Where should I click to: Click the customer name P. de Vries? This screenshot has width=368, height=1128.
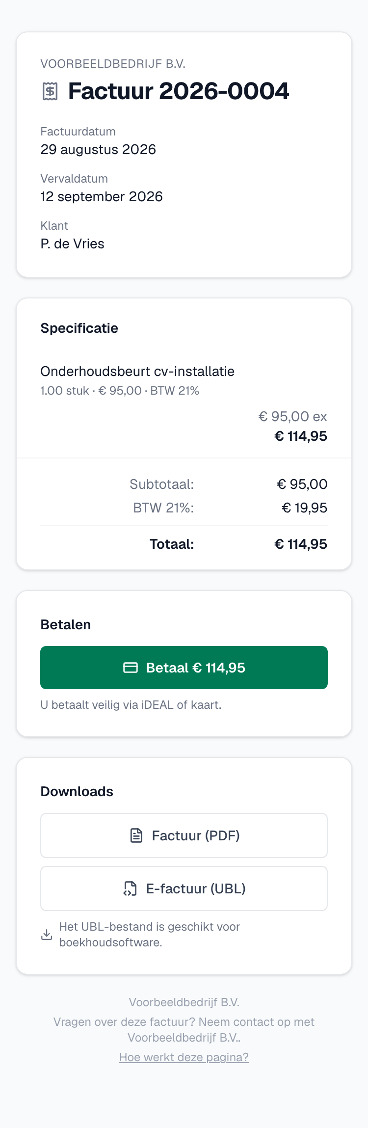[x=72, y=243]
